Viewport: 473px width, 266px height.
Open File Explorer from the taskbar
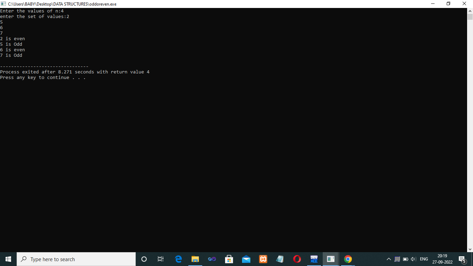195,259
